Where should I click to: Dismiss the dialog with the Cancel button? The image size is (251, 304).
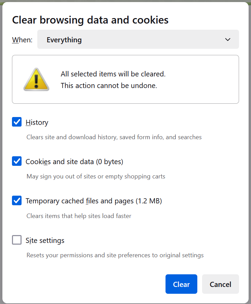click(x=220, y=284)
